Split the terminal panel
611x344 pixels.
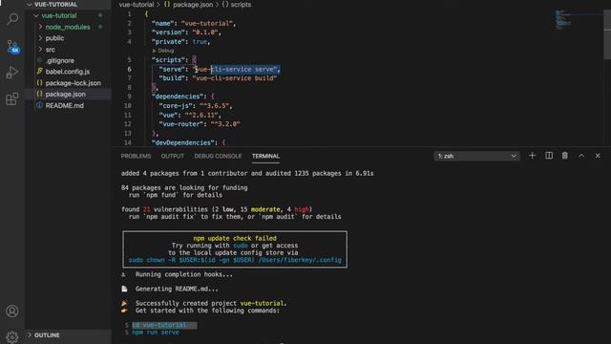pos(549,156)
